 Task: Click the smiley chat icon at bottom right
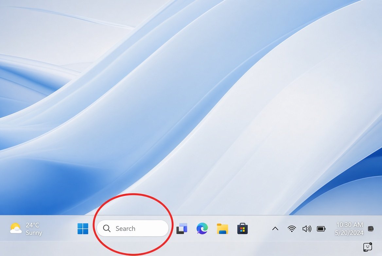tap(368, 247)
